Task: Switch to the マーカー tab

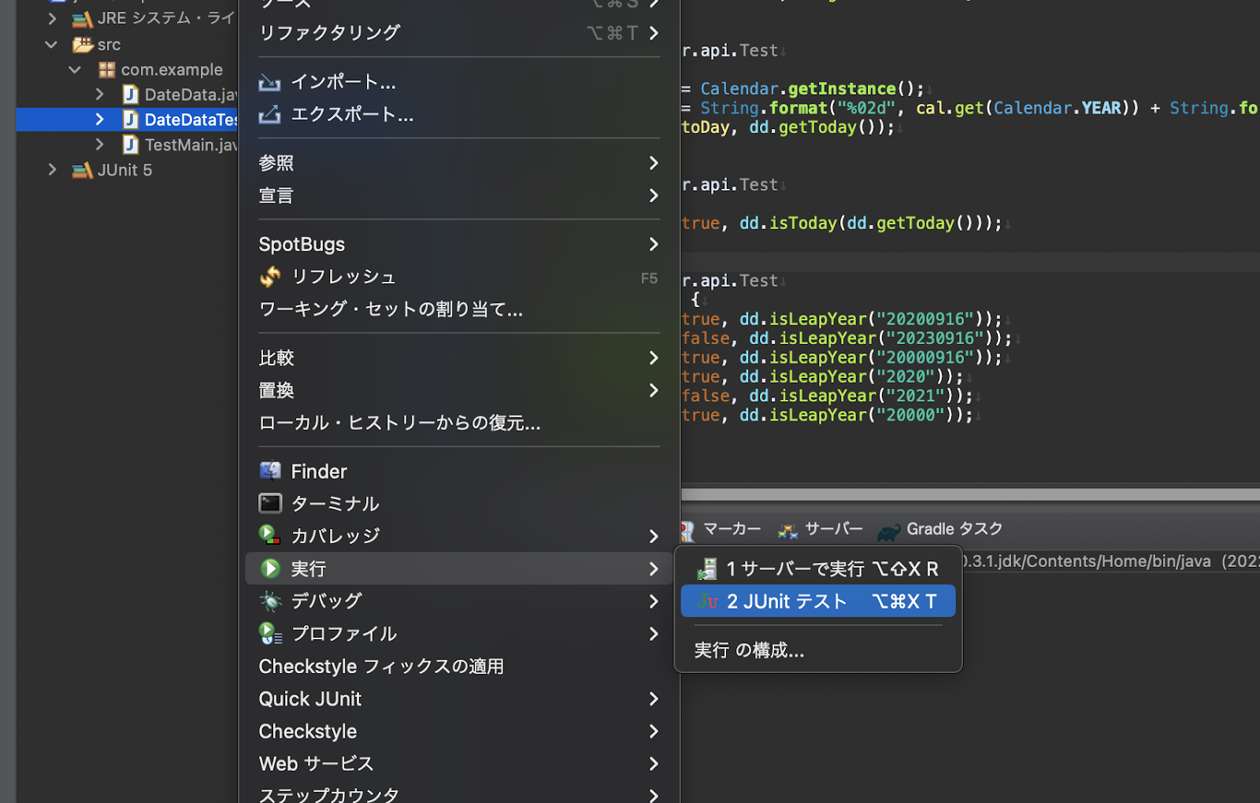Action: 731,529
